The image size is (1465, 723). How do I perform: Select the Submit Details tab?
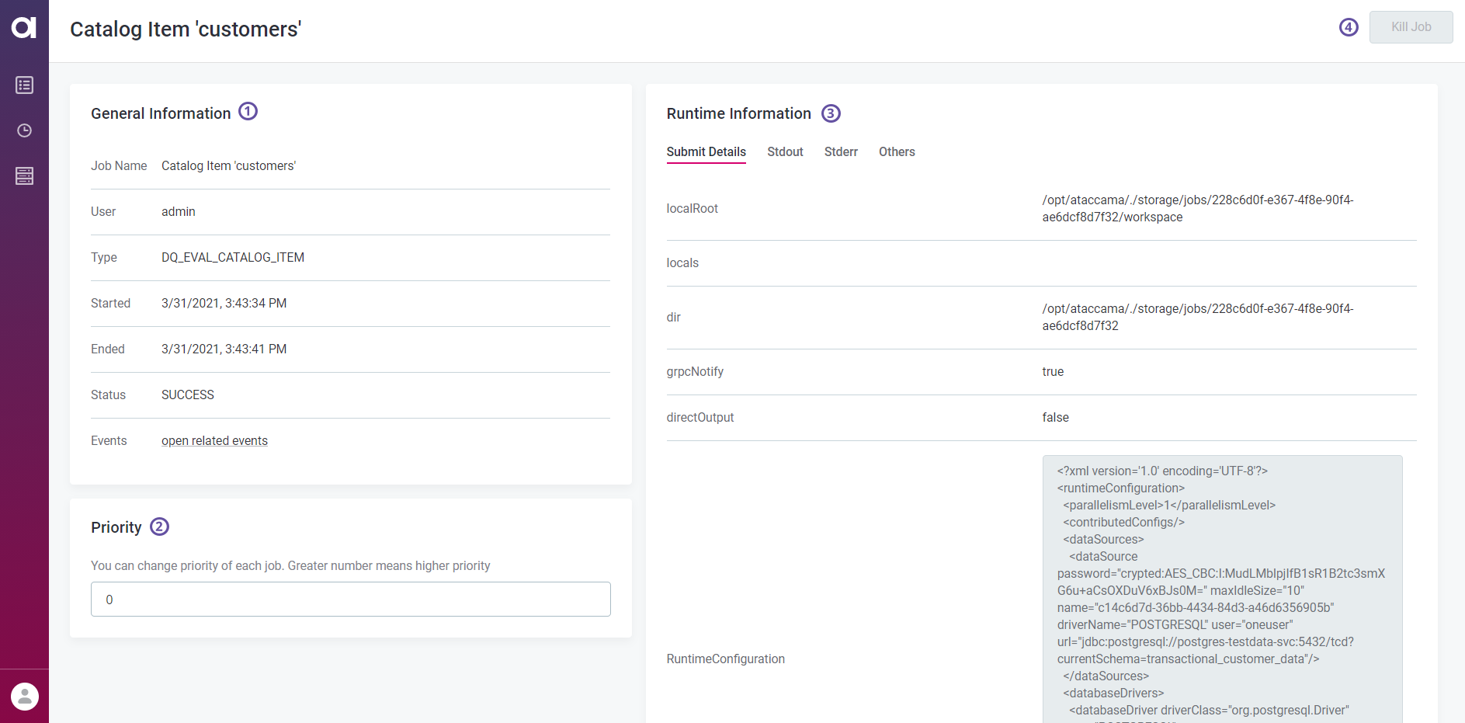706,152
